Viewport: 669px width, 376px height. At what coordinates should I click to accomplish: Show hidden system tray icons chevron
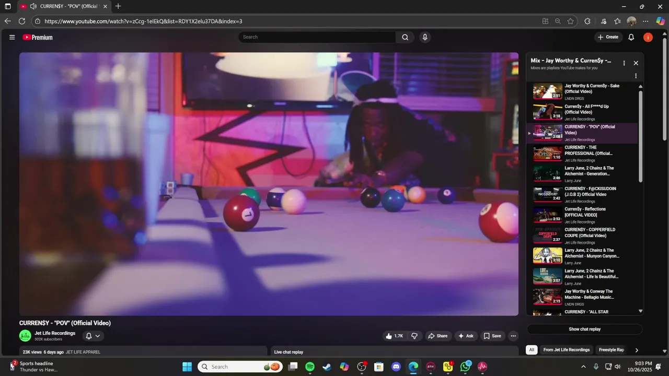(x=583, y=367)
